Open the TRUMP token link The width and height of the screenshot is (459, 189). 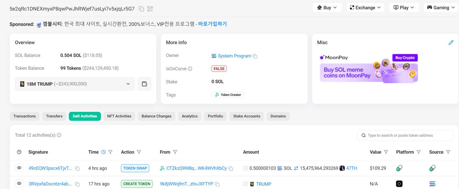tap(264, 184)
